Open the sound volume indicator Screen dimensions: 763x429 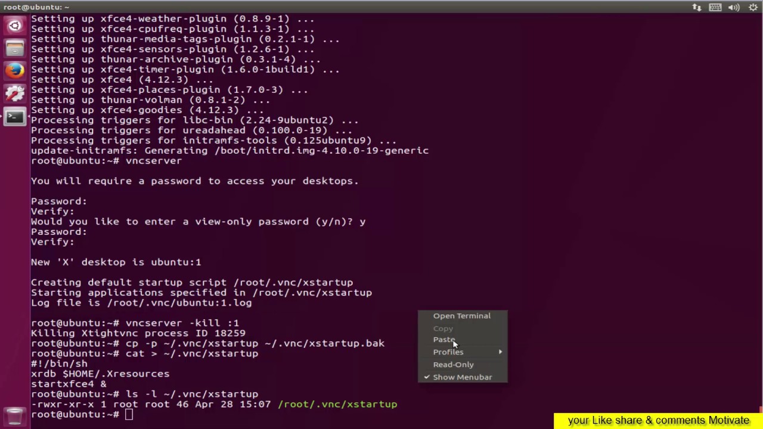coord(734,7)
